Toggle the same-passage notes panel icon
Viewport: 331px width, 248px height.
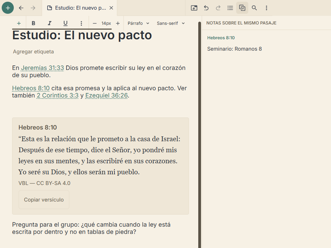(x=242, y=8)
